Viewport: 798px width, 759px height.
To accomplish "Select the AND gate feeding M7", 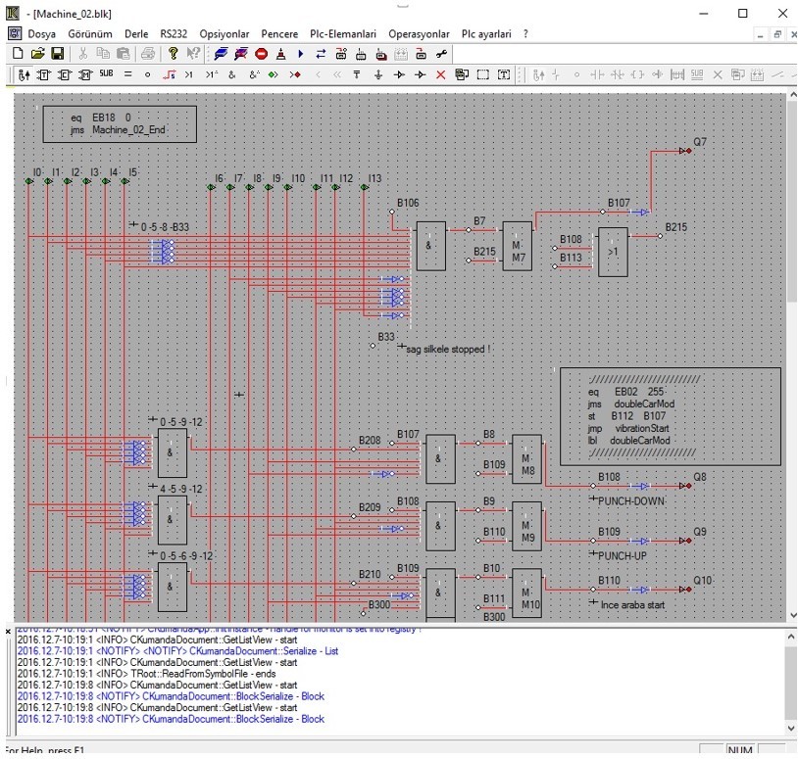I will pos(431,246).
